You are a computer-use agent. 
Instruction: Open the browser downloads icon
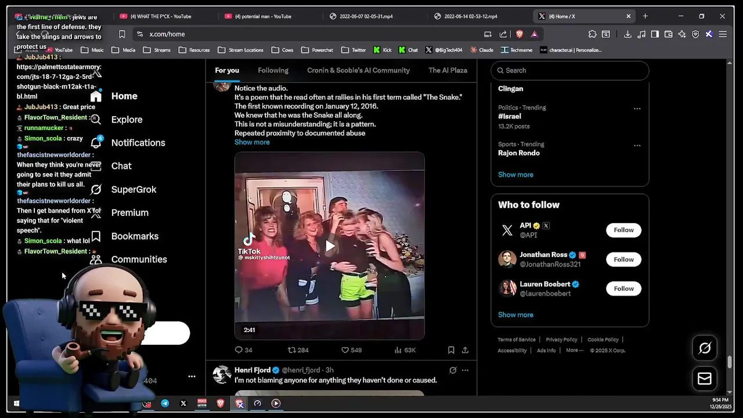click(x=627, y=34)
